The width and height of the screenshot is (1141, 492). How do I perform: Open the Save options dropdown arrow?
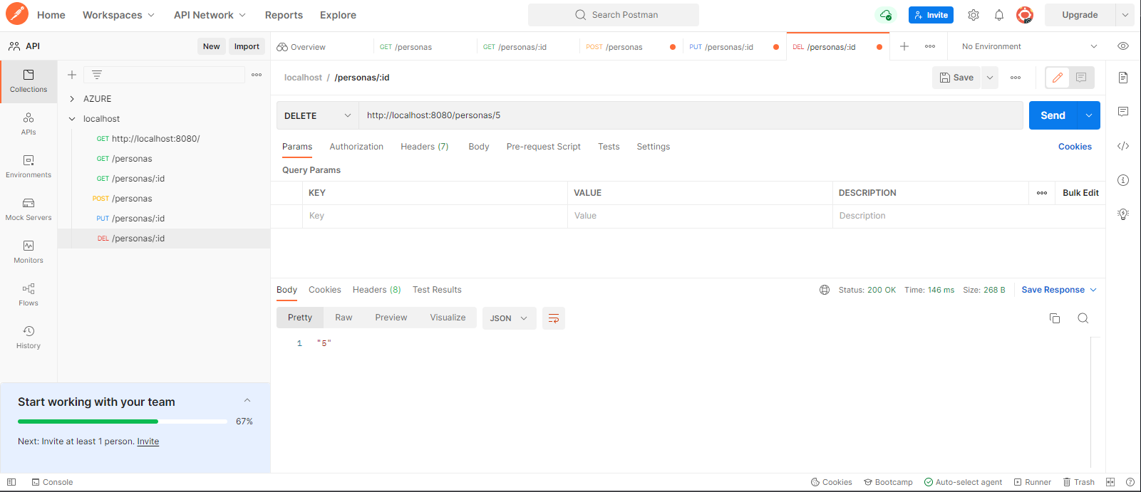tap(990, 78)
